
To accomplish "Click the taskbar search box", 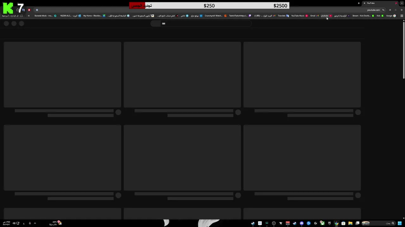I will (x=378, y=223).
